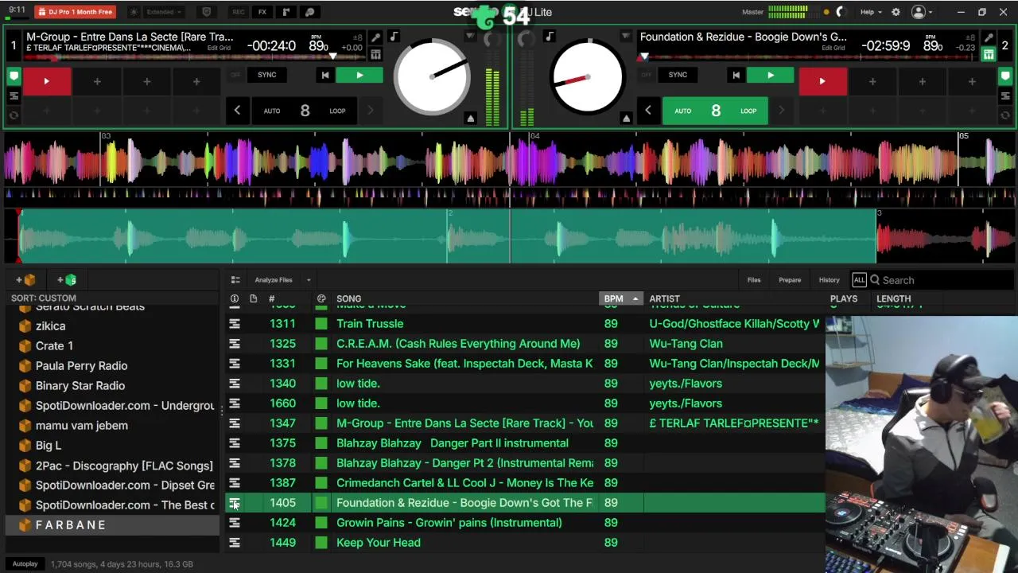
Task: Click Autoplay button
Action: click(x=25, y=564)
